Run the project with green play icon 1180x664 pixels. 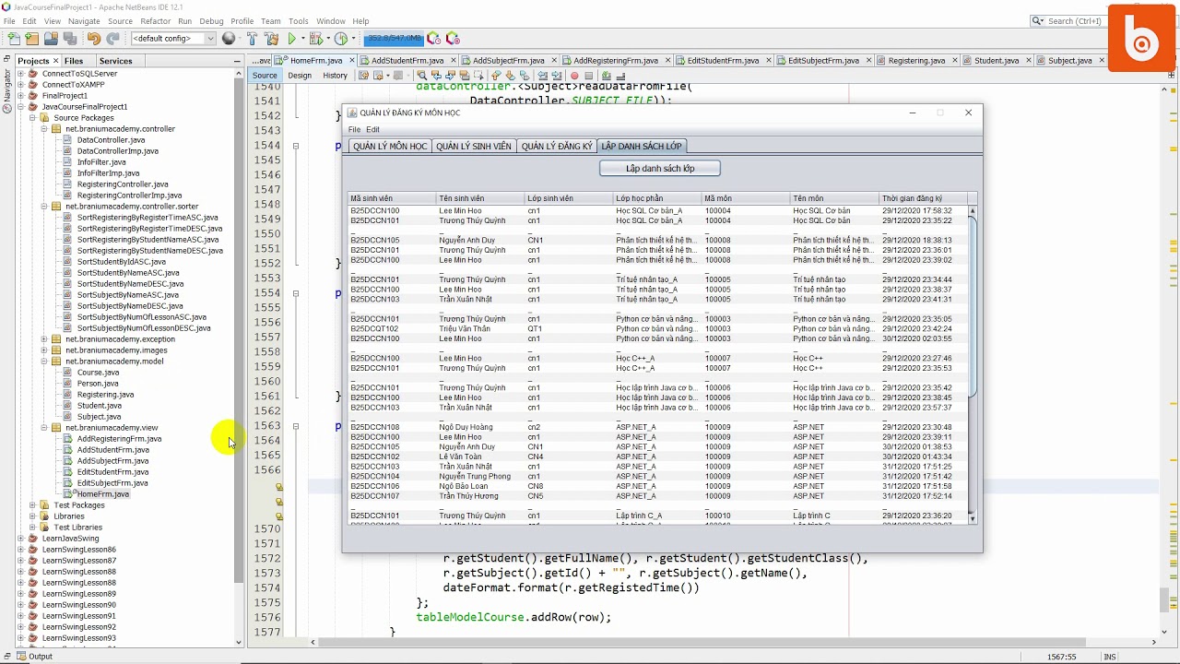pos(292,39)
